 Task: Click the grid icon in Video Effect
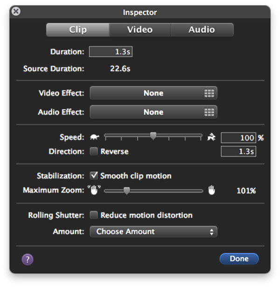tap(210, 93)
